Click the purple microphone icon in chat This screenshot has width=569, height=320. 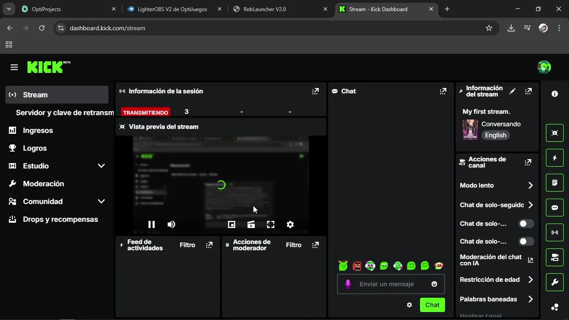348,284
